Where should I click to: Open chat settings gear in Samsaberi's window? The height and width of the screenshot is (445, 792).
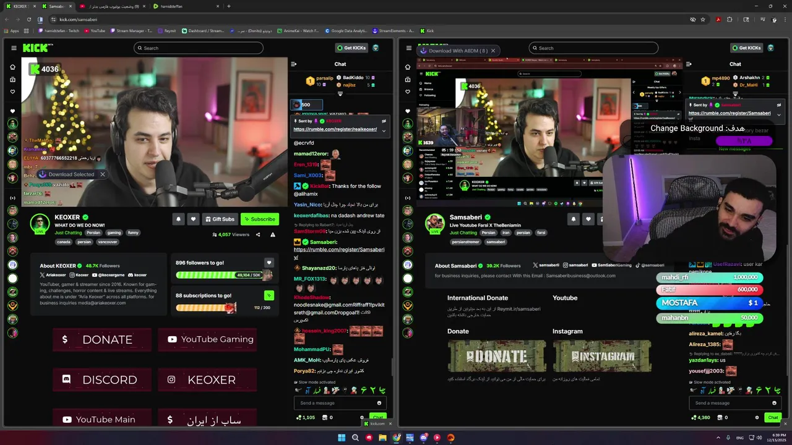click(757, 418)
